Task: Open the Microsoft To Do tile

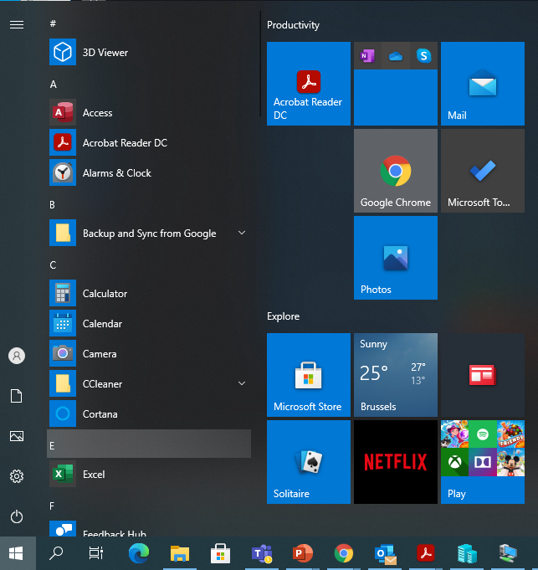Action: (x=483, y=171)
